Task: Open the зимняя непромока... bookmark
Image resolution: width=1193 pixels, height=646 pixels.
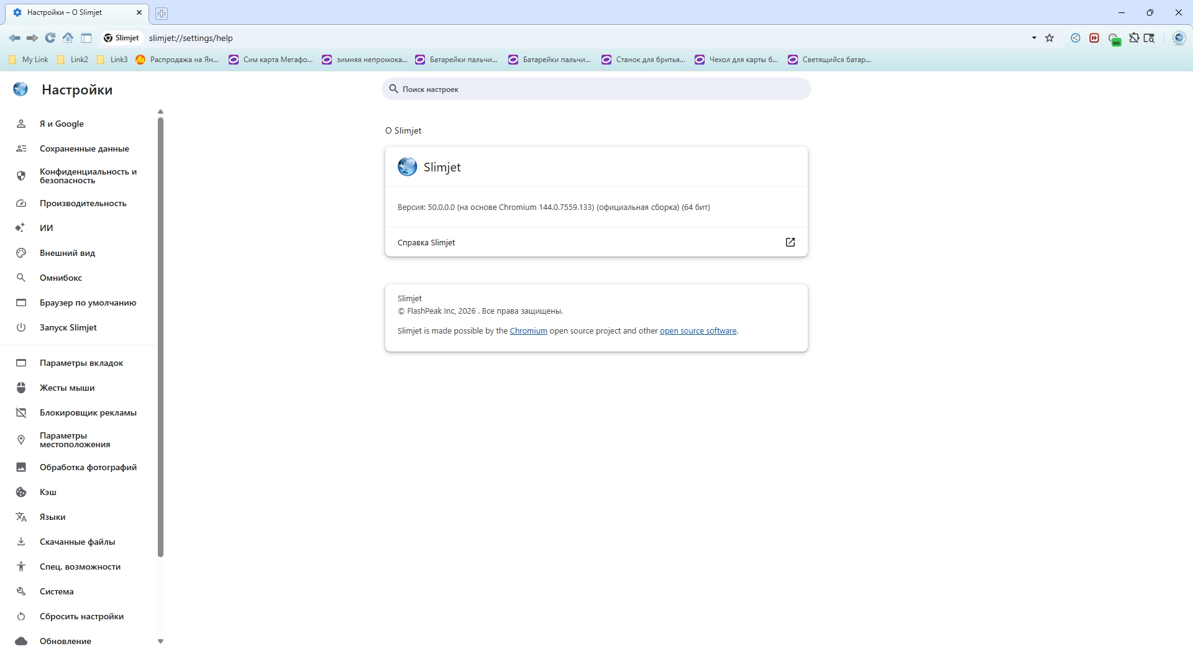Action: click(365, 60)
